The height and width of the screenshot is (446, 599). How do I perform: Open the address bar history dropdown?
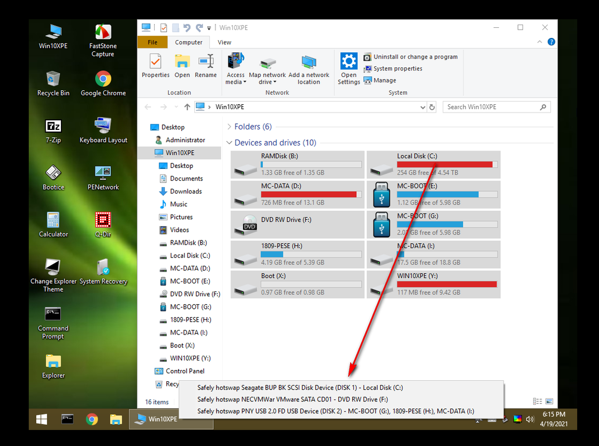(423, 107)
